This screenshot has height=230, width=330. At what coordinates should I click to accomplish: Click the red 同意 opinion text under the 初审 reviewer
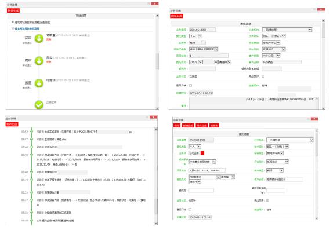49,39
